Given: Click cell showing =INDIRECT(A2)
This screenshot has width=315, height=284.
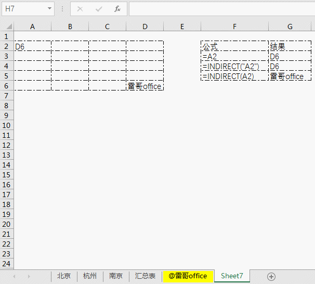Looking at the screenshot, I should [234, 76].
